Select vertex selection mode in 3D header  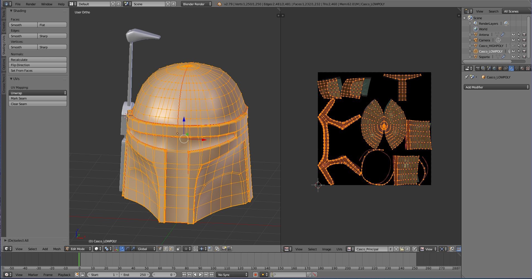(160, 249)
